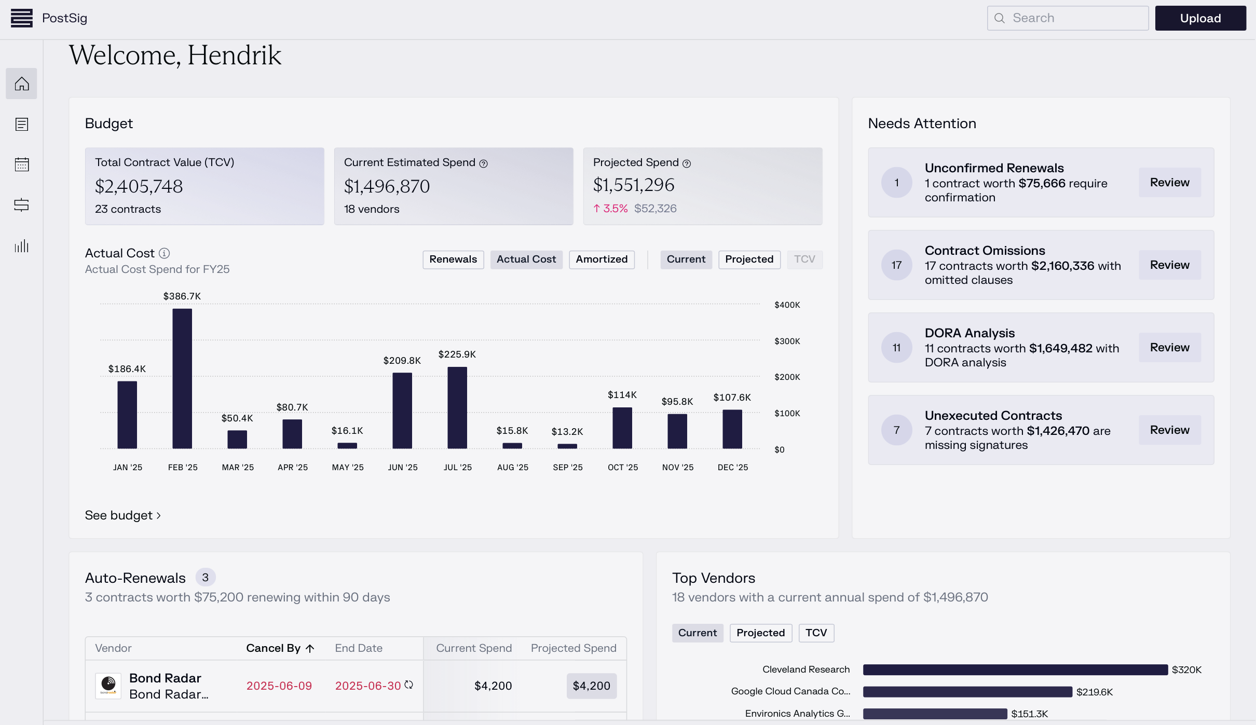1256x725 pixels.
Task: Sort by Cancel By column arrow
Action: tap(310, 648)
